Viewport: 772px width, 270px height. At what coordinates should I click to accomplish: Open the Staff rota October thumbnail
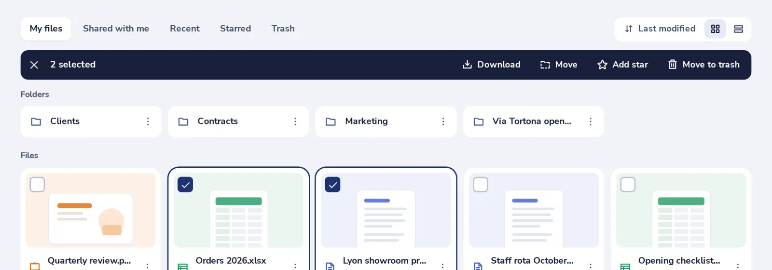pyautogui.click(x=534, y=211)
